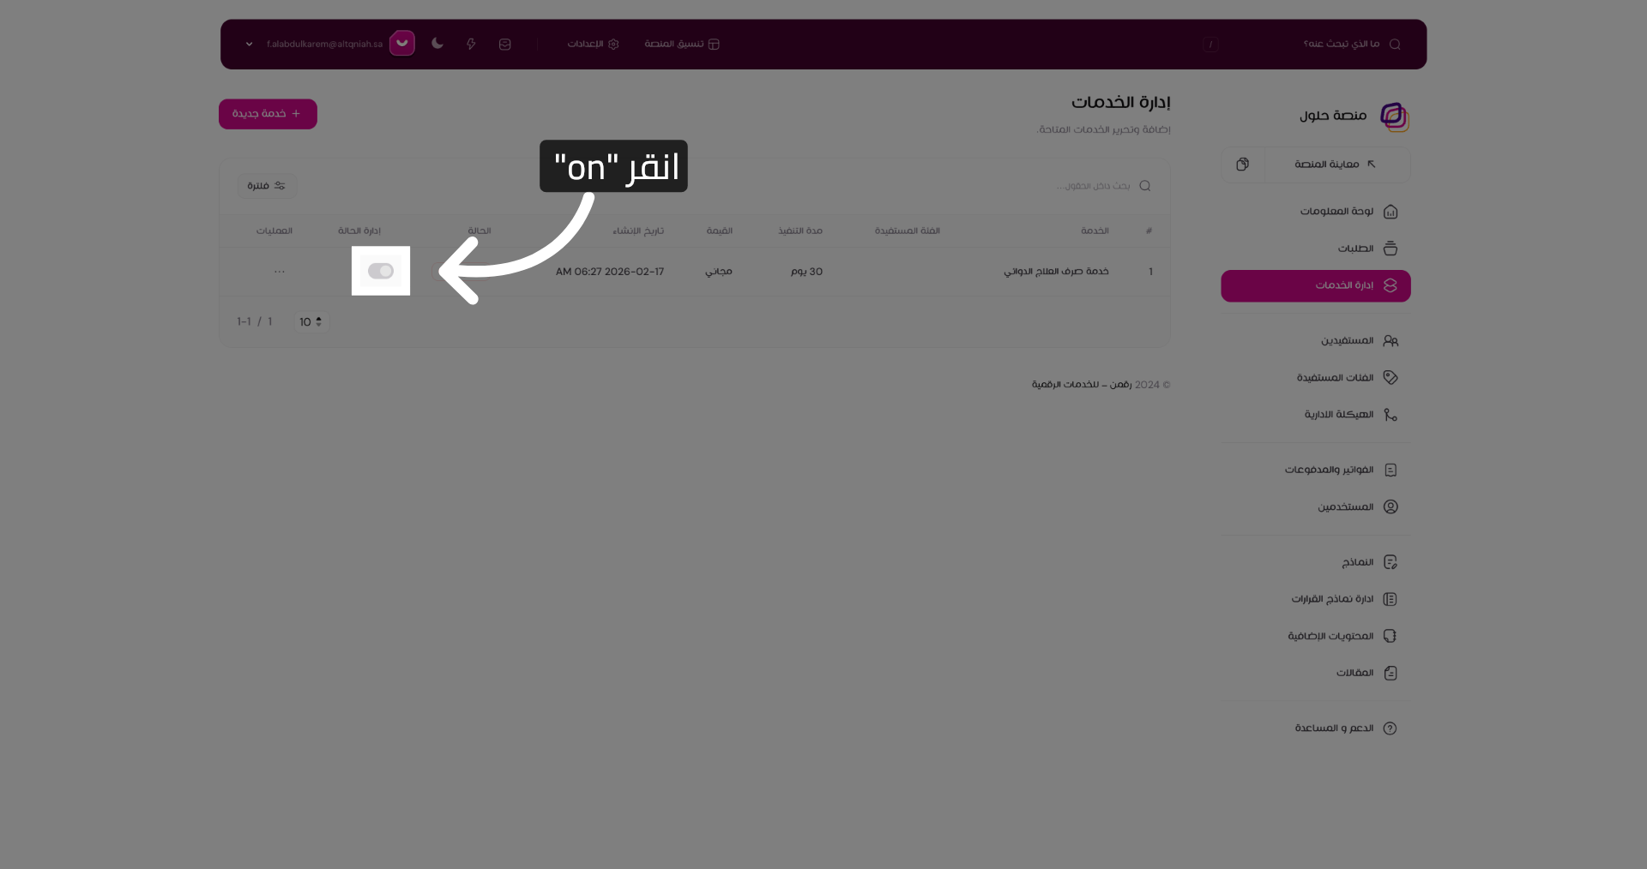Click the الإعدادات settings link in header
This screenshot has height=869, width=1647.
593,44
